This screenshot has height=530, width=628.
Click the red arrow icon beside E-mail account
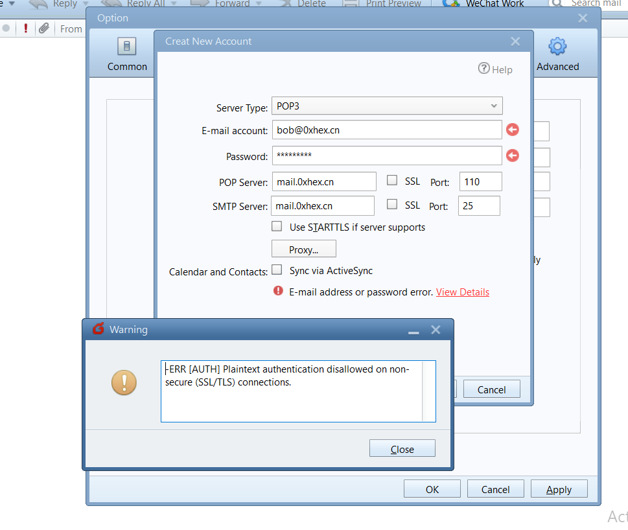[512, 130]
